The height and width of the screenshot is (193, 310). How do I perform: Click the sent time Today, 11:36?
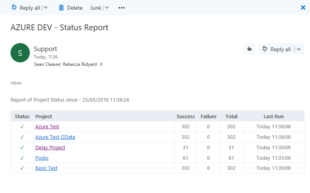(x=46, y=57)
